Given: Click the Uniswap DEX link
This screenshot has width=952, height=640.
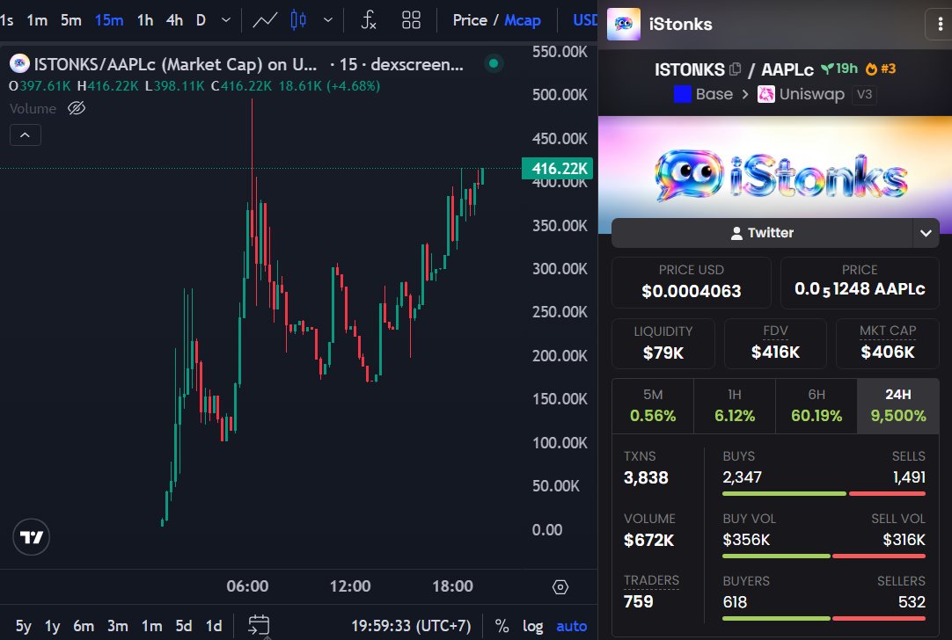Looking at the screenshot, I should point(801,94).
